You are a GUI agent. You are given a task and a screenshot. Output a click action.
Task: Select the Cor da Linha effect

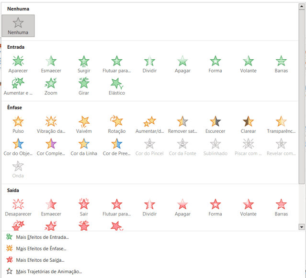[84, 147]
